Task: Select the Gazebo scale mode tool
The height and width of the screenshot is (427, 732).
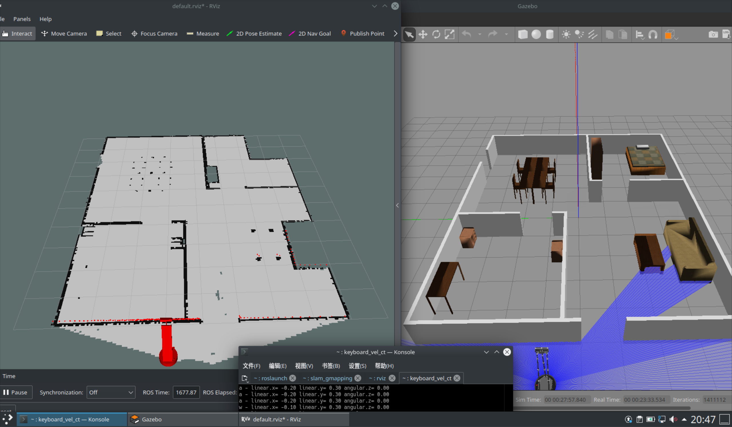Action: pos(449,35)
